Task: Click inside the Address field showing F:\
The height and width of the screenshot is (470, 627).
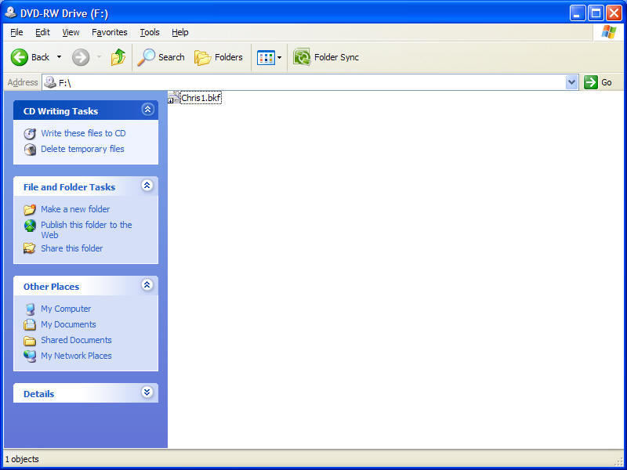Action: [313, 82]
